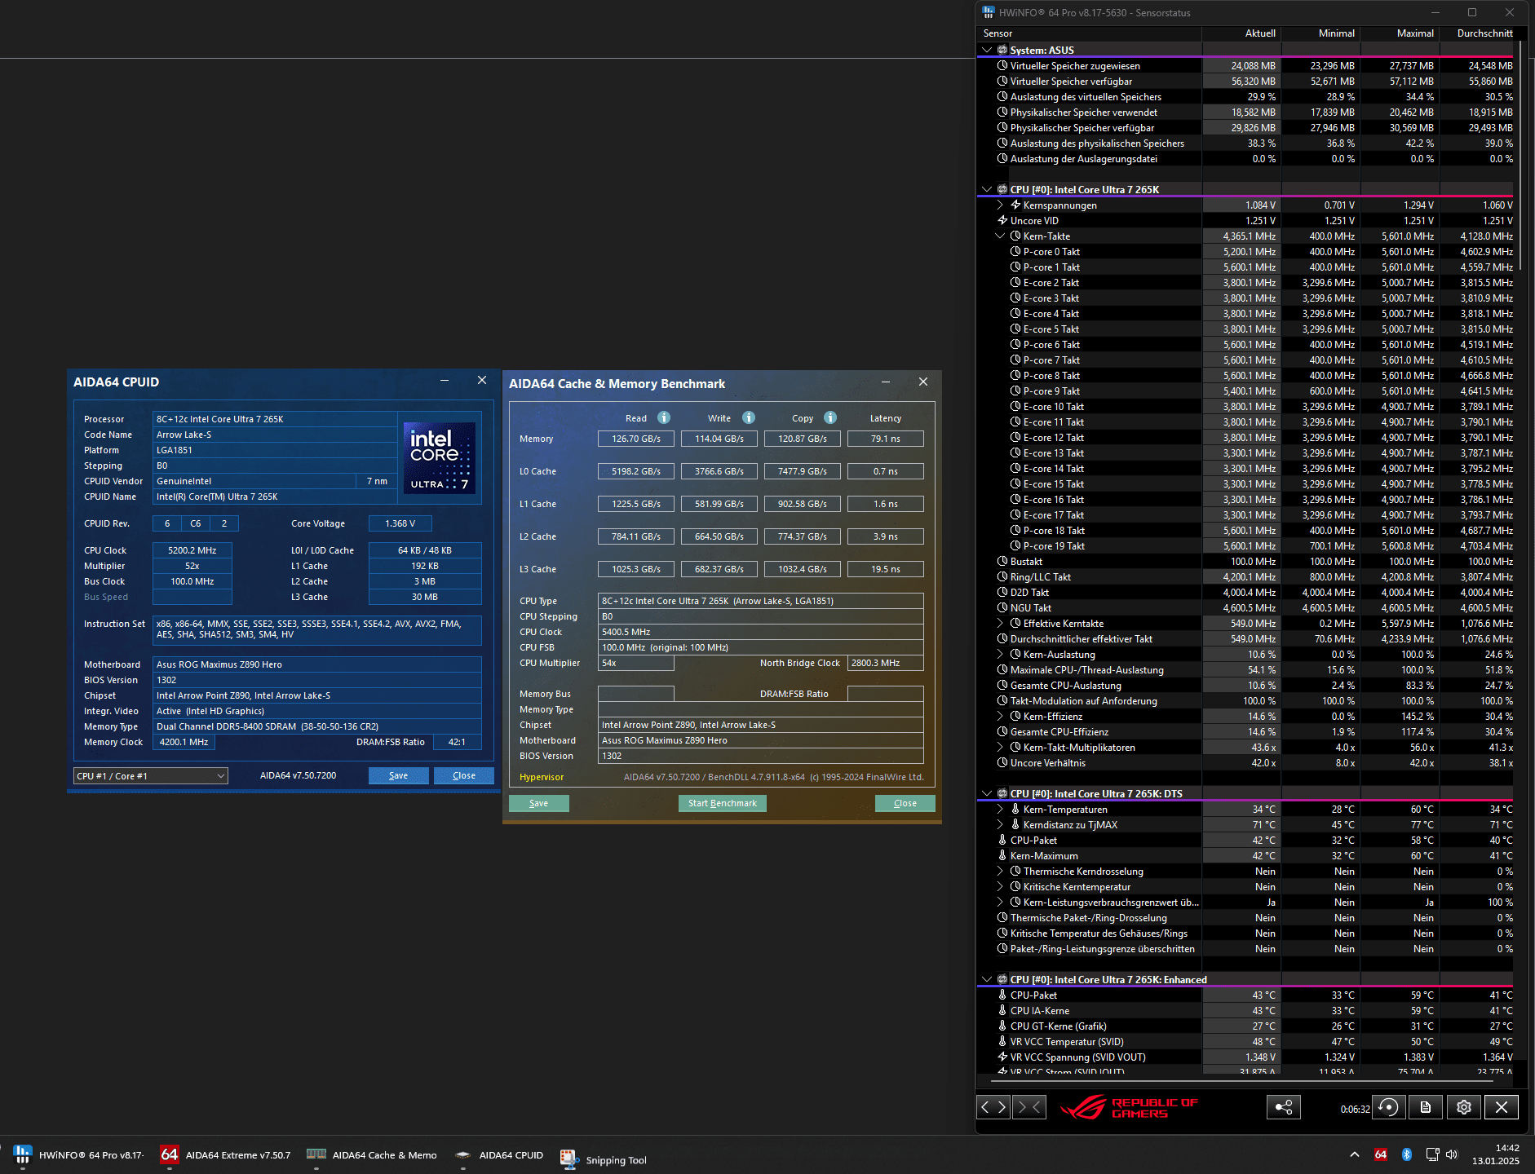Expand Effektive Kerntakte row
This screenshot has height=1174, width=1535.
click(1000, 624)
